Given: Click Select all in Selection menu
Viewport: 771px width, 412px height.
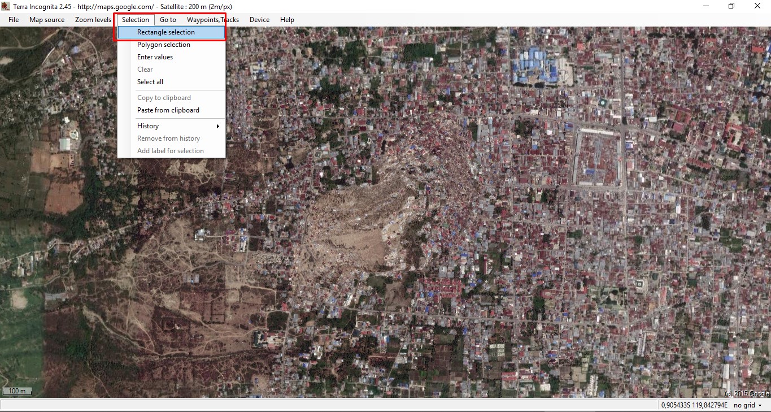Looking at the screenshot, I should click(150, 82).
